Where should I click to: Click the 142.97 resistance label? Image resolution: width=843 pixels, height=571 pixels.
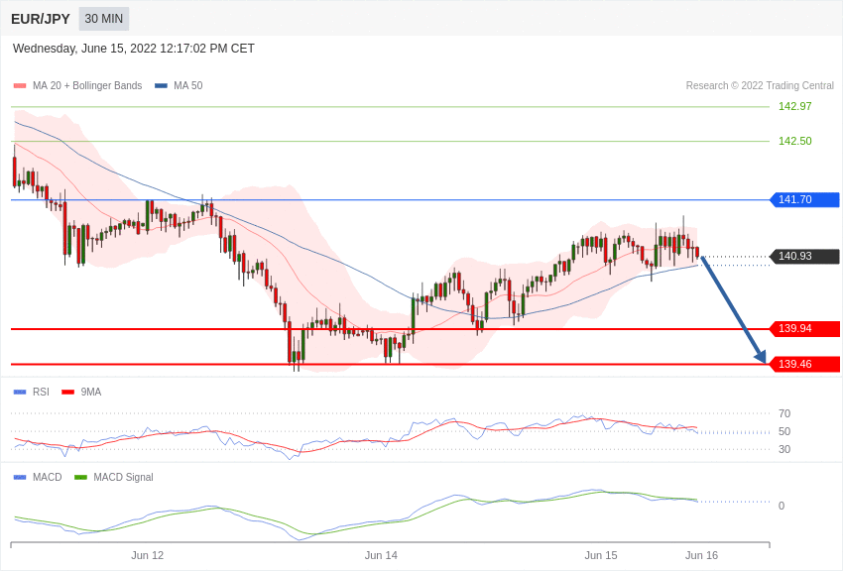pos(794,106)
